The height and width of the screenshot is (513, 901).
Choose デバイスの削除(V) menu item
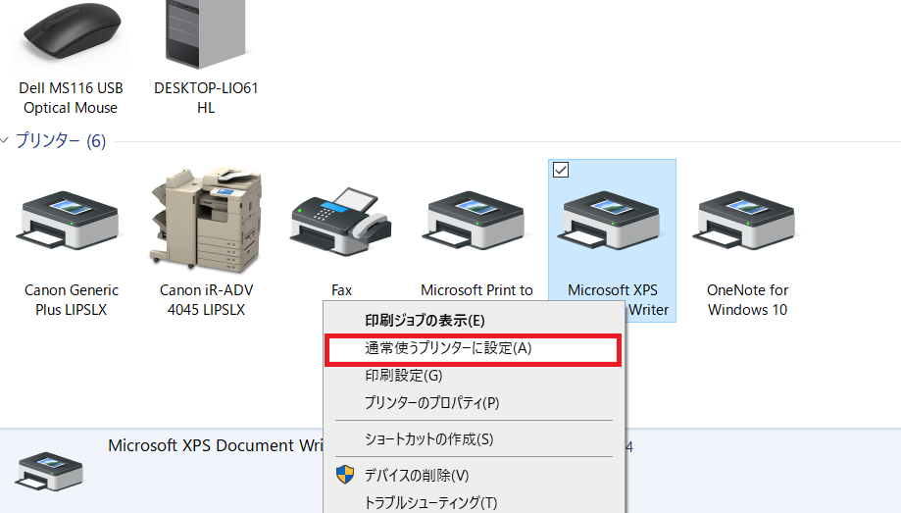(x=475, y=476)
